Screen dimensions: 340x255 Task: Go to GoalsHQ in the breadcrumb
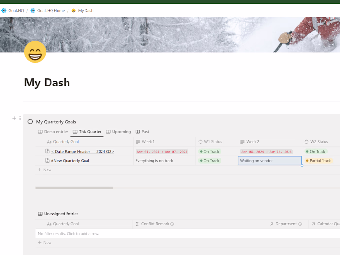point(16,10)
